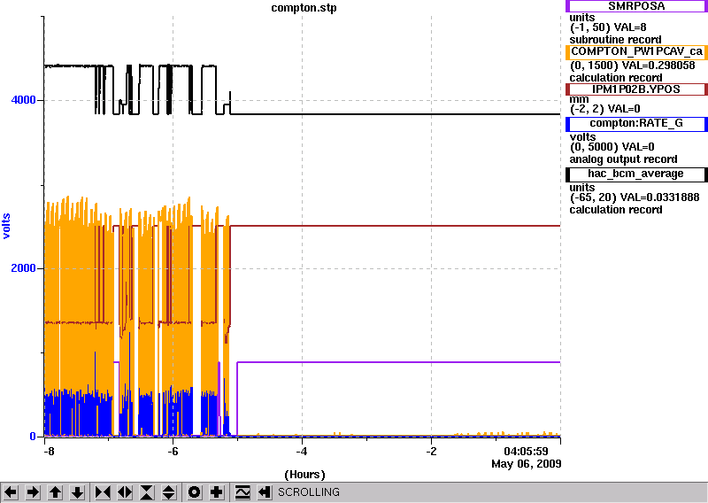708x503 pixels.
Task: Click the (-2, 2) VAL=0 reading
Action: 605,109
